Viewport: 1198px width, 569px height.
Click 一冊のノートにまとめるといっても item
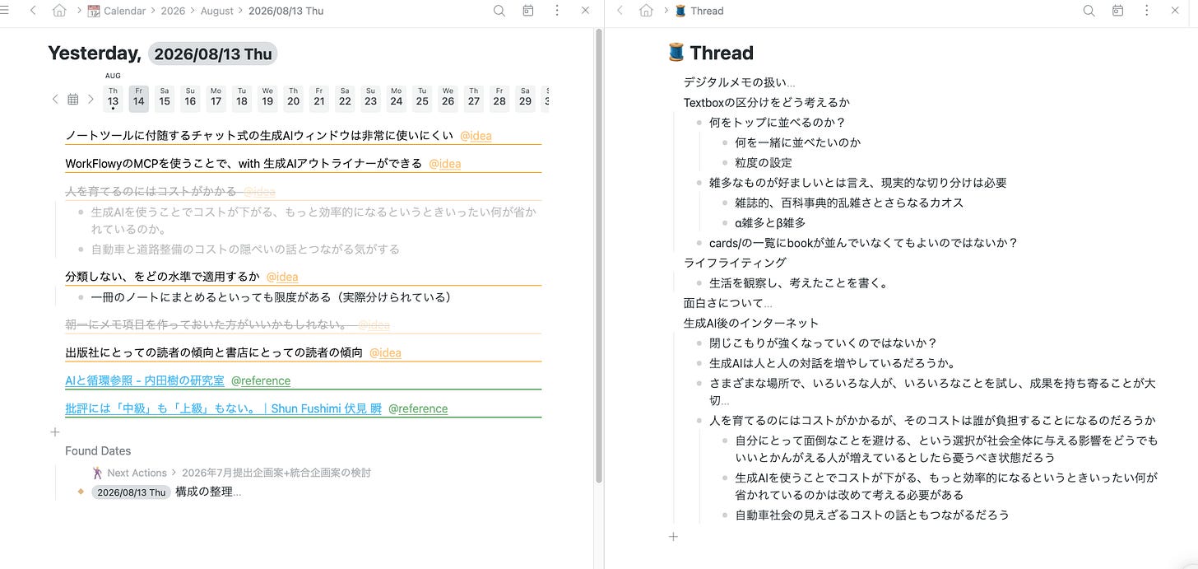272,297
